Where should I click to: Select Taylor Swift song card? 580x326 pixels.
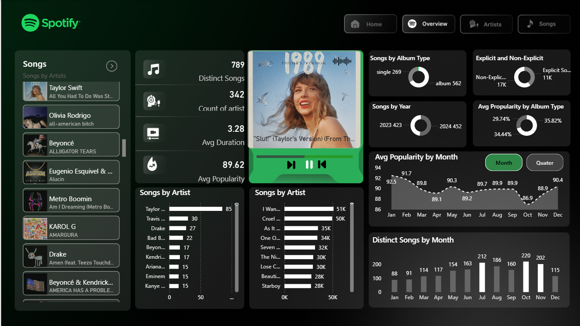tap(71, 91)
